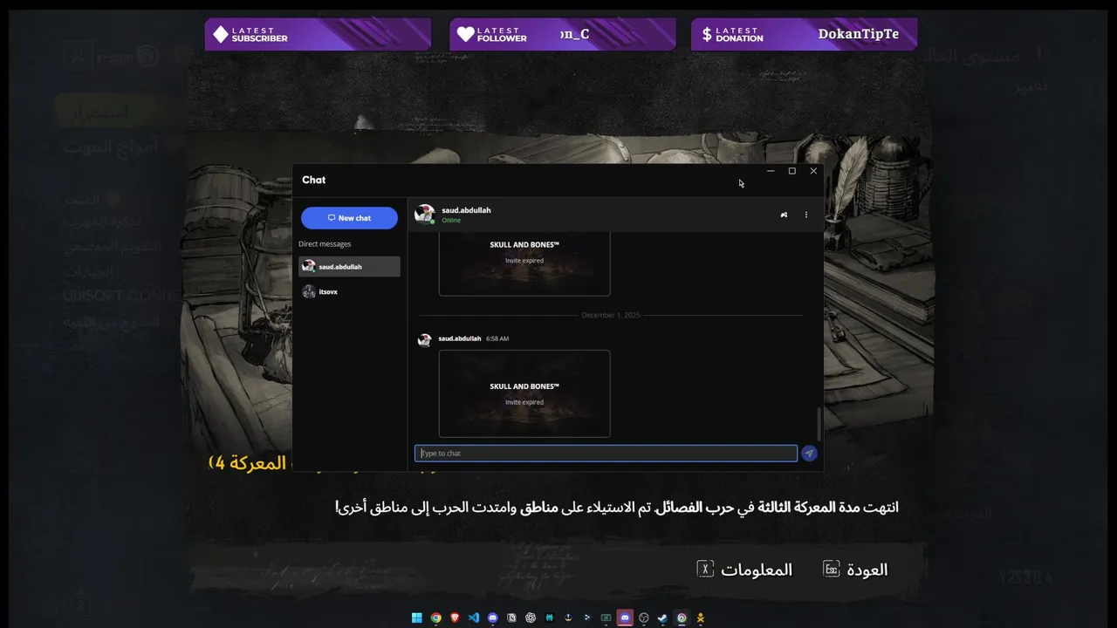Open Google Chrome from taskbar
1117x628 pixels.
pos(436,618)
